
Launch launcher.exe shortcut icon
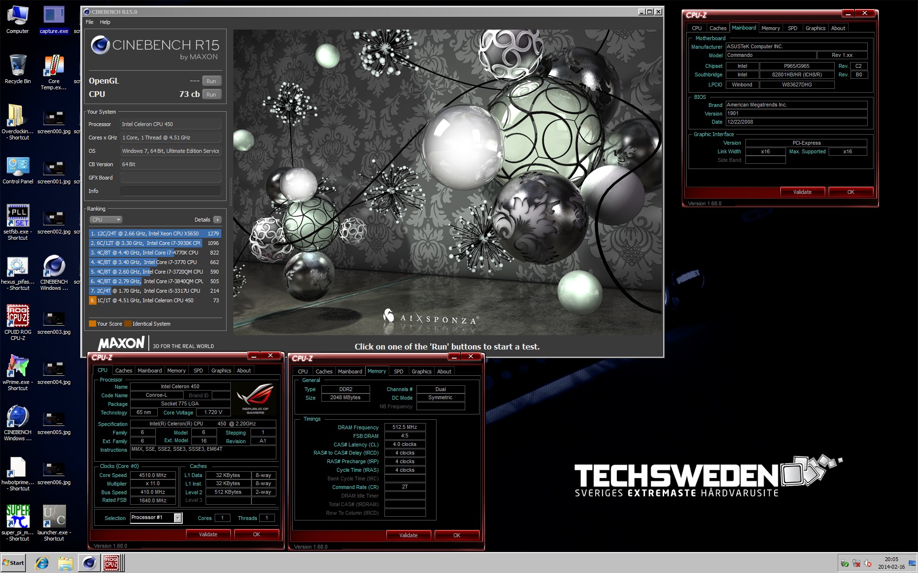(x=54, y=523)
